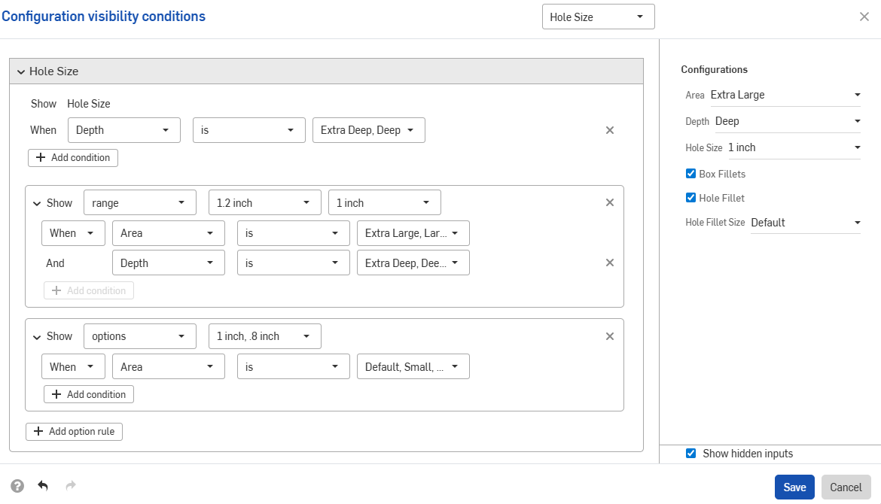Uncheck the Box Fillets checkbox
The image size is (881, 504).
coord(690,173)
